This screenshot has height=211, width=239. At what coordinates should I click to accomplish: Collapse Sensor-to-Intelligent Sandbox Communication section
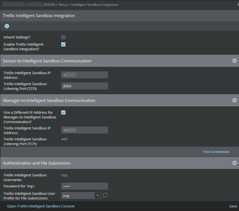234,61
